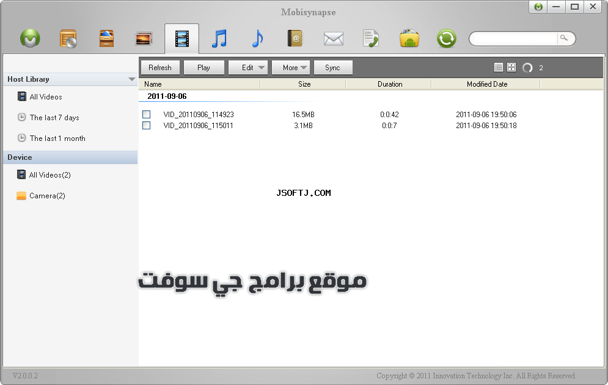Click the green logo button in title bar
This screenshot has height=385, width=608.
tap(538, 7)
